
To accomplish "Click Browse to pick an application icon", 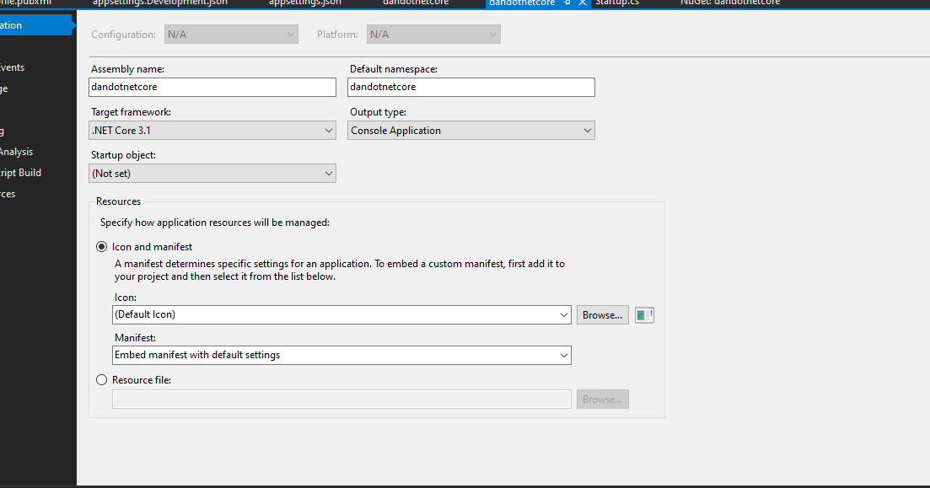I will (602, 314).
